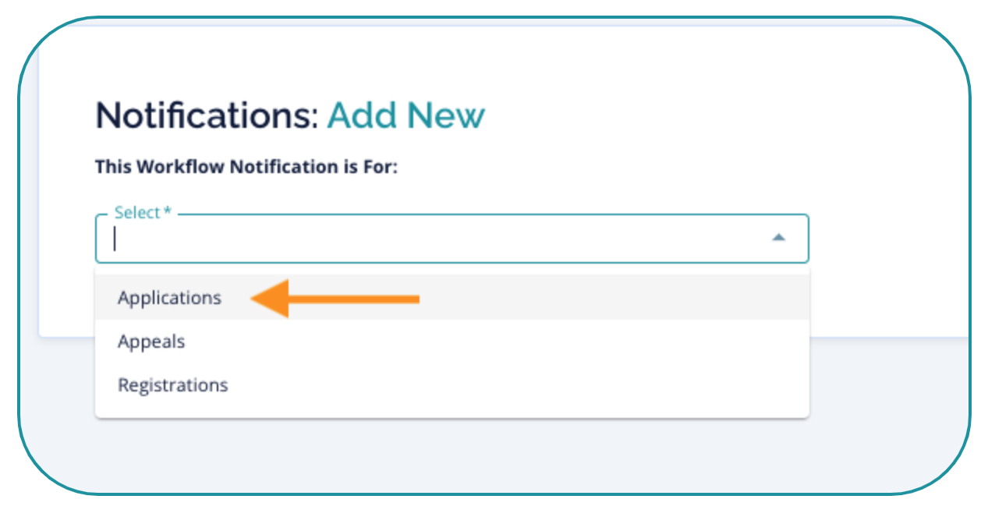Viewport: 988px width, 531px height.
Task: Select the Appeals option
Action: [x=151, y=342]
